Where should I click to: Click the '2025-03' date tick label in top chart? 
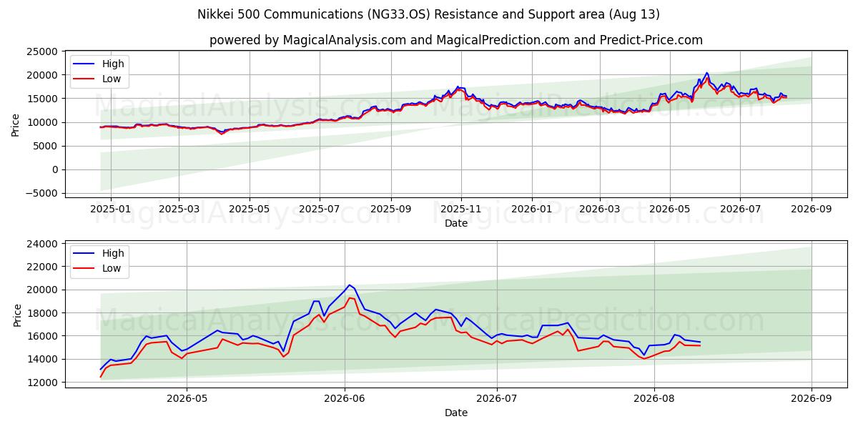pos(178,210)
